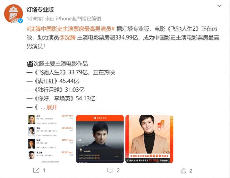Click the 已编辑 edited label
The image size is (230, 178).
coord(94,19)
